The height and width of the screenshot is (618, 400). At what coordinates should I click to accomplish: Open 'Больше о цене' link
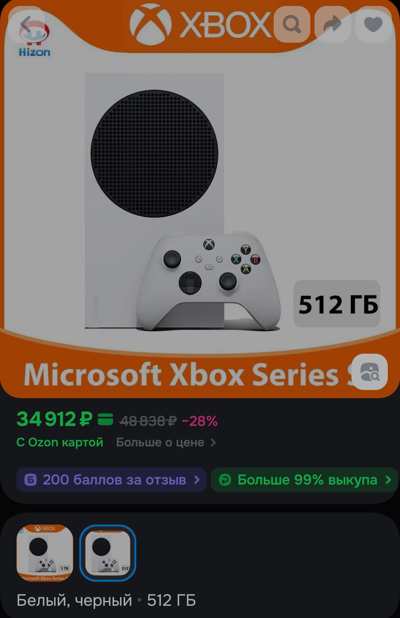coord(160,442)
